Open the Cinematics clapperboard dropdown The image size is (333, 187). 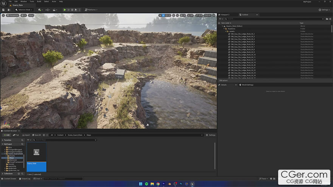click(x=55, y=10)
